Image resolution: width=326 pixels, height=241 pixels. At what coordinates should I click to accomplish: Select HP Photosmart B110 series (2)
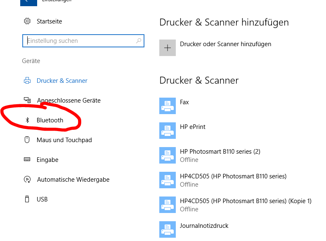(220, 152)
